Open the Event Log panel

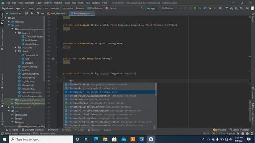(219, 130)
